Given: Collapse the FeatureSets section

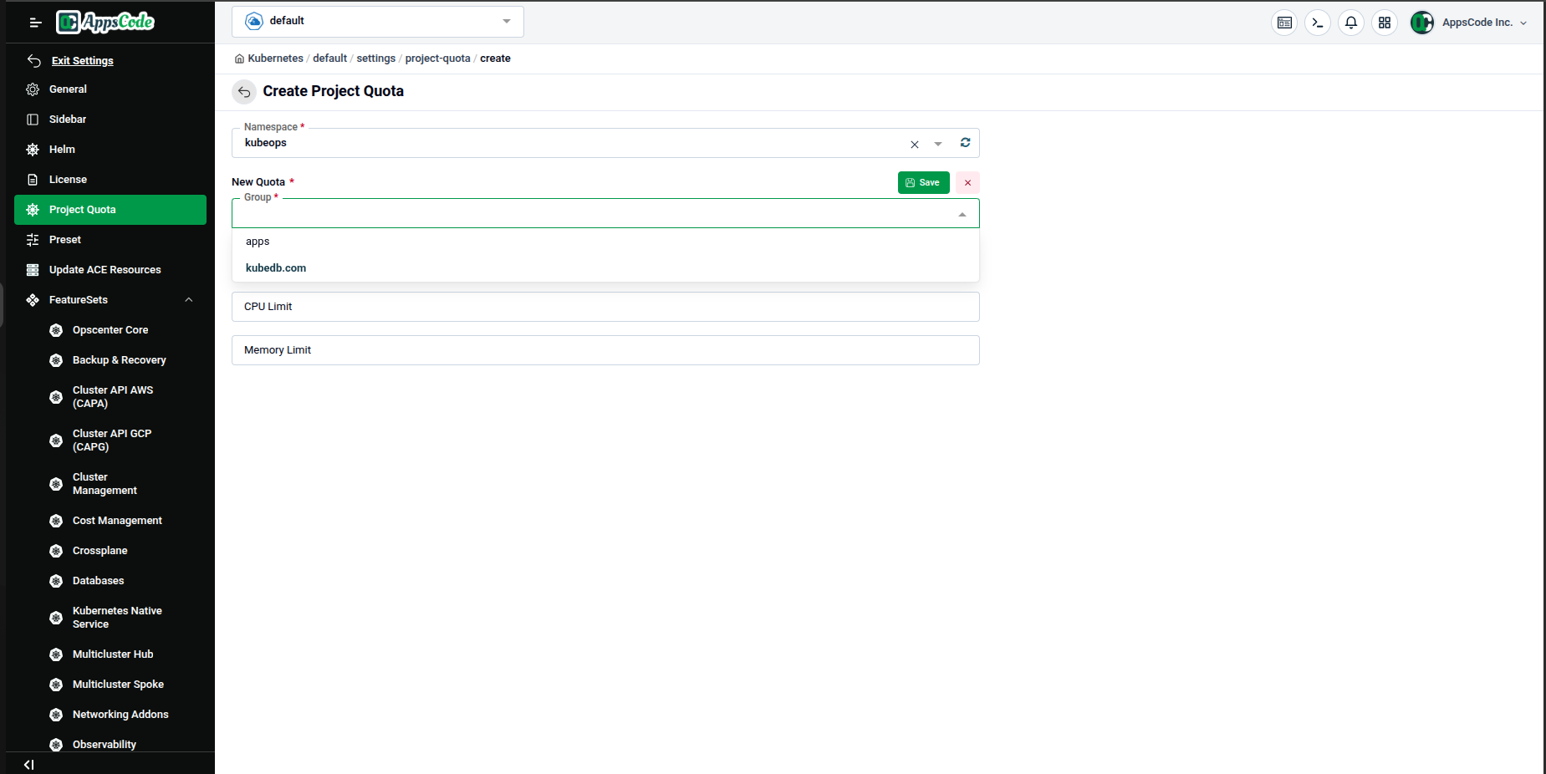Looking at the screenshot, I should (189, 300).
